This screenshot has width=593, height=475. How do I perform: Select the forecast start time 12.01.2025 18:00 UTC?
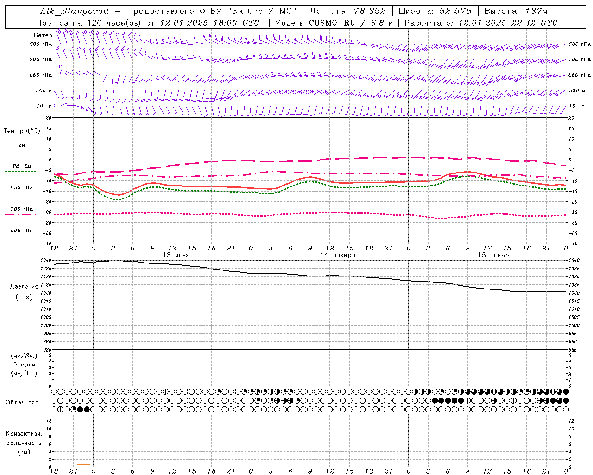click(210, 23)
